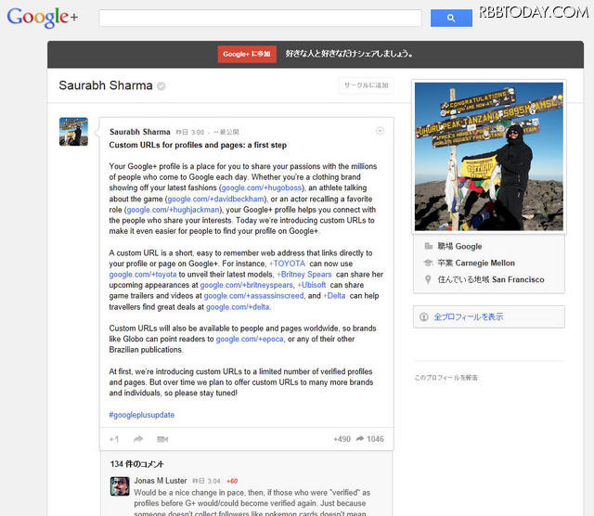Click the +TOYOTA mention
Screen dimensions: 594x516
pyautogui.click(x=287, y=264)
